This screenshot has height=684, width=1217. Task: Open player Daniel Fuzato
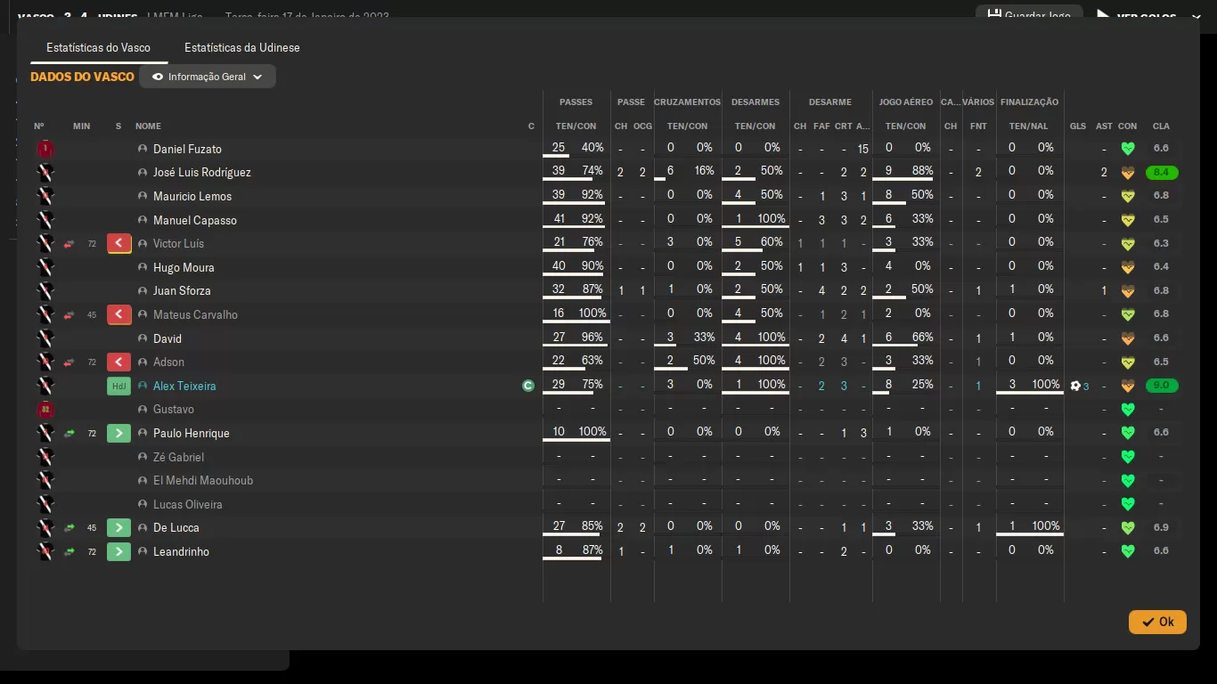pos(187,149)
